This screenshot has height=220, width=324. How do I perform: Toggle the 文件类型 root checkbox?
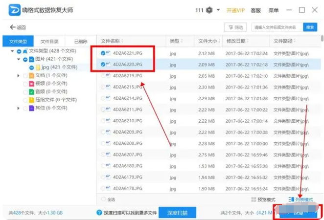pos(19,51)
